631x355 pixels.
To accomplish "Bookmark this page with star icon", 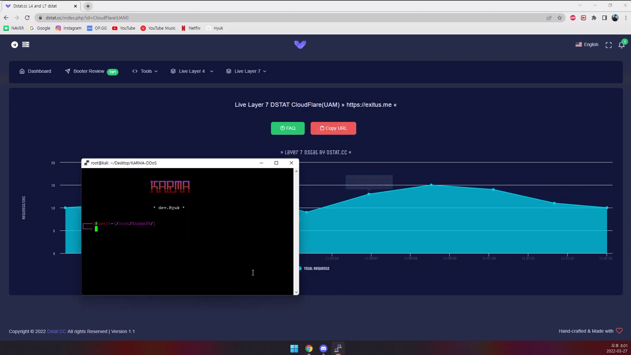I will 560,18.
